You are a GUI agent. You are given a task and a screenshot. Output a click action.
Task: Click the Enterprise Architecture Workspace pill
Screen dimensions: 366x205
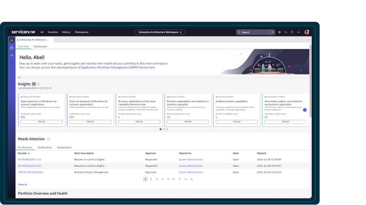160,32
